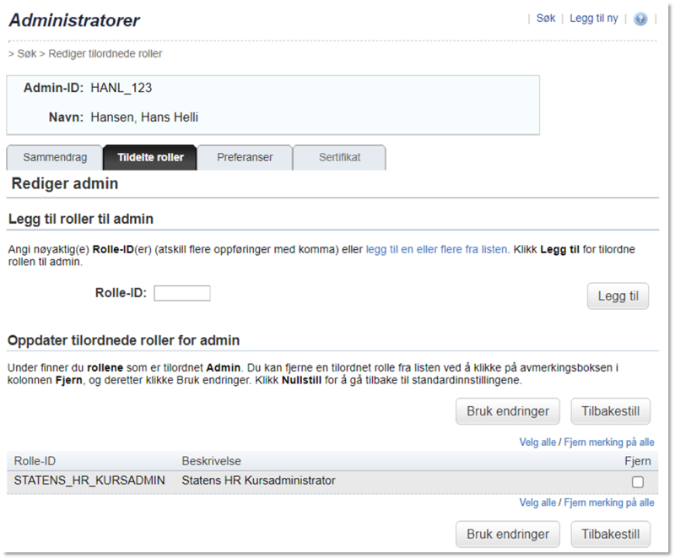Open the legg til en eller flere fra listen link

[436, 249]
